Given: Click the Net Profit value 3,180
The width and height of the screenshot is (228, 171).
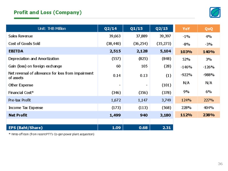Looking at the screenshot, I should point(166,115).
